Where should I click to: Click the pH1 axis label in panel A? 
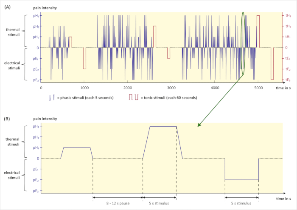(x=36, y=37)
